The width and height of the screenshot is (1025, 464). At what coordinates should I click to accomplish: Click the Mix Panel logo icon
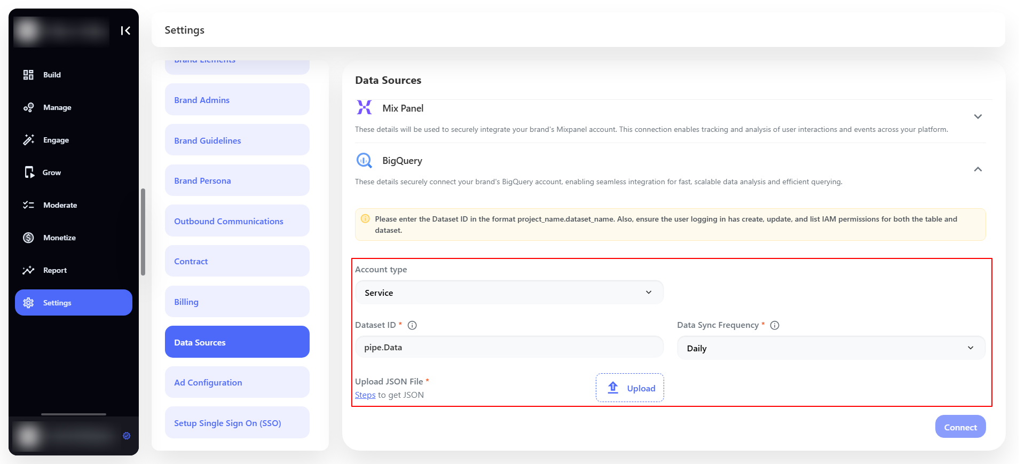click(x=364, y=107)
